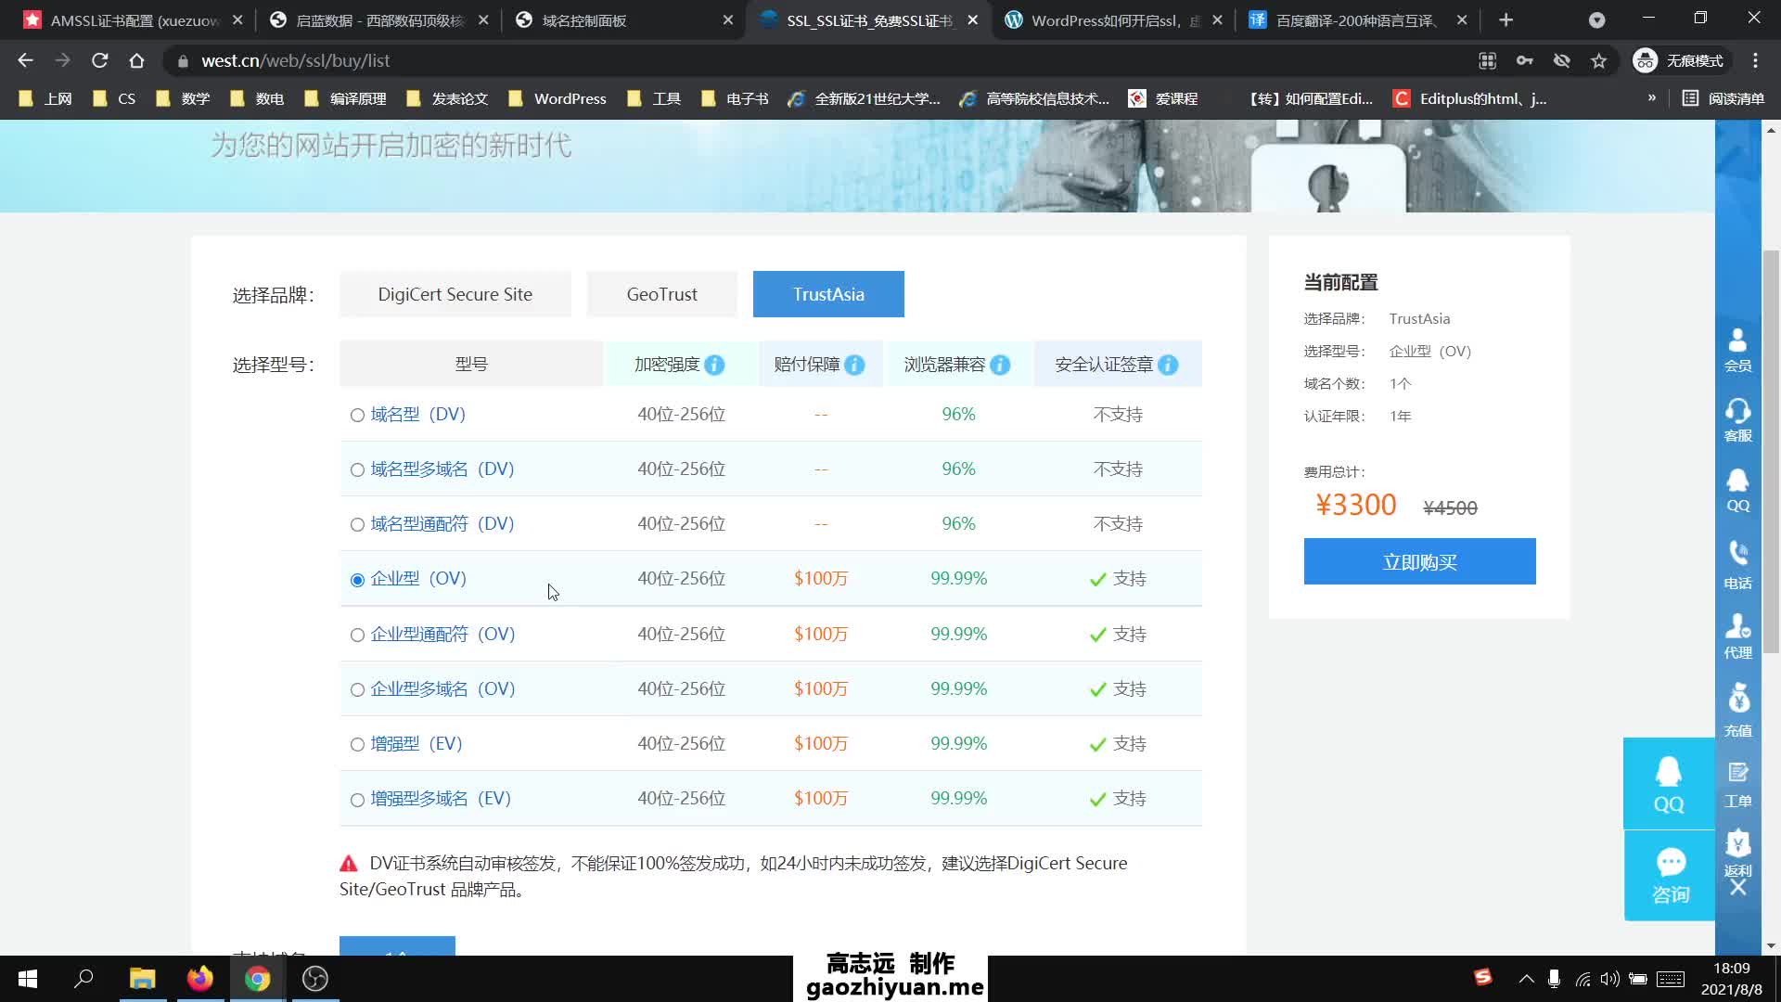Select the 域名型通配符 (DV) radio option
Viewport: 1781px width, 1002px height.
(357, 524)
